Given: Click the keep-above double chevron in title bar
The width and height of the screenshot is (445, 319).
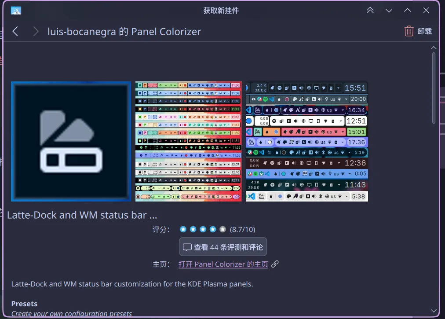Looking at the screenshot, I should pyautogui.click(x=370, y=10).
